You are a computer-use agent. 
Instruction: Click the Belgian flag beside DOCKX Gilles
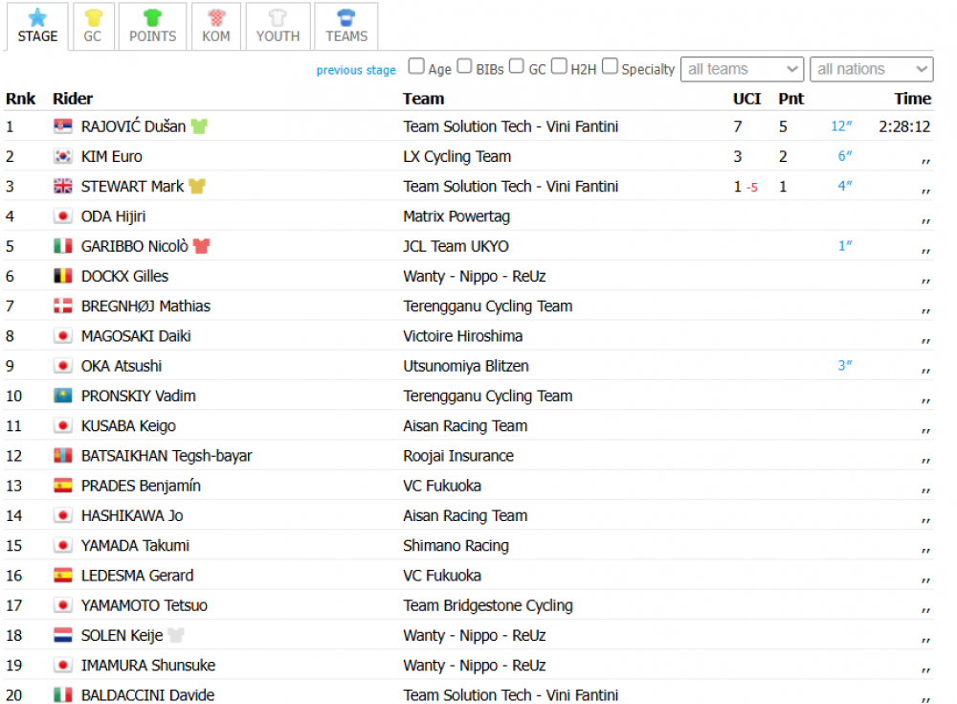pos(63,276)
